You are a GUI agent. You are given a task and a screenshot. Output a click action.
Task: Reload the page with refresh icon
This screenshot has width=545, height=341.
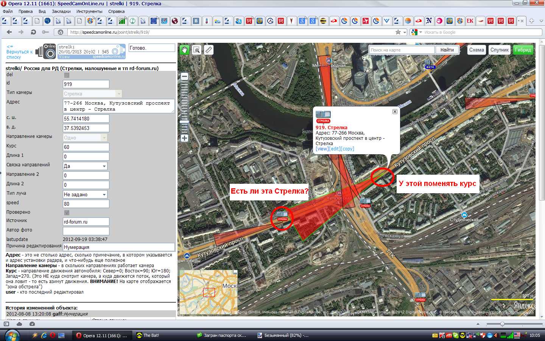click(x=33, y=32)
